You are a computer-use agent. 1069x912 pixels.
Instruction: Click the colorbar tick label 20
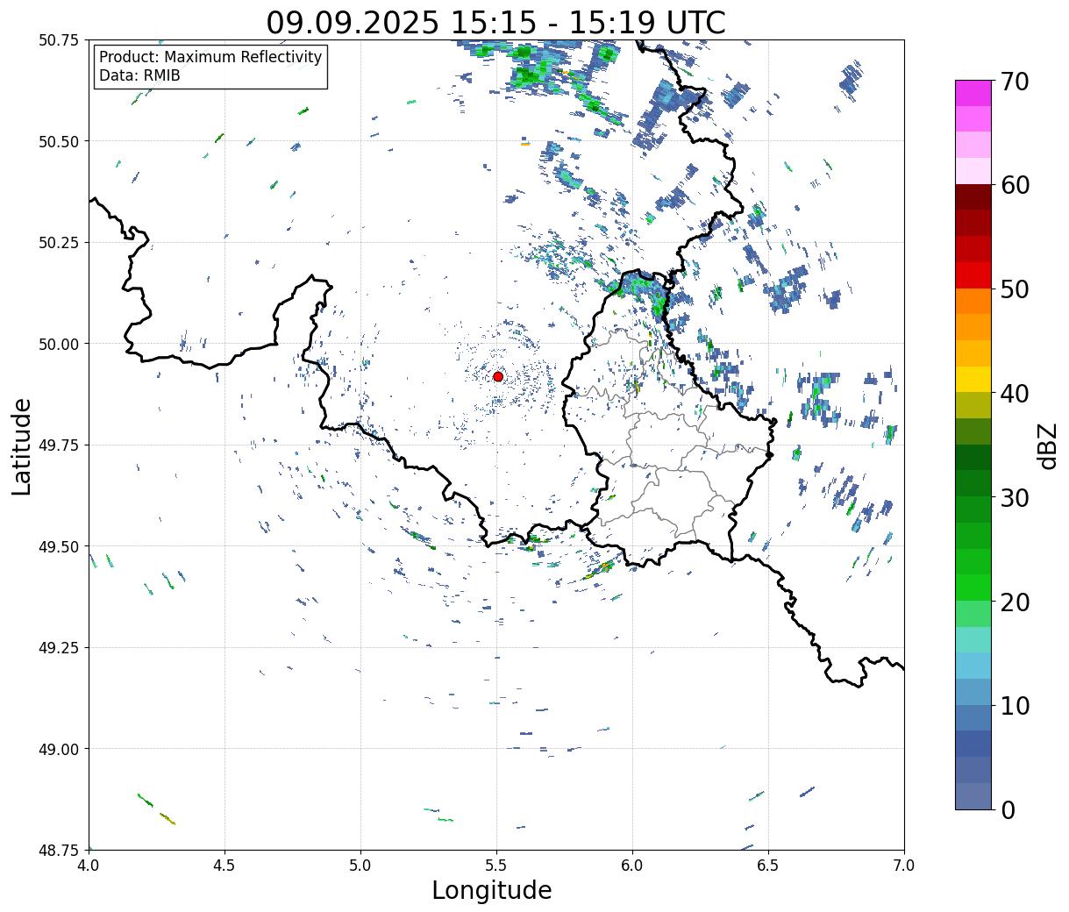[1015, 602]
